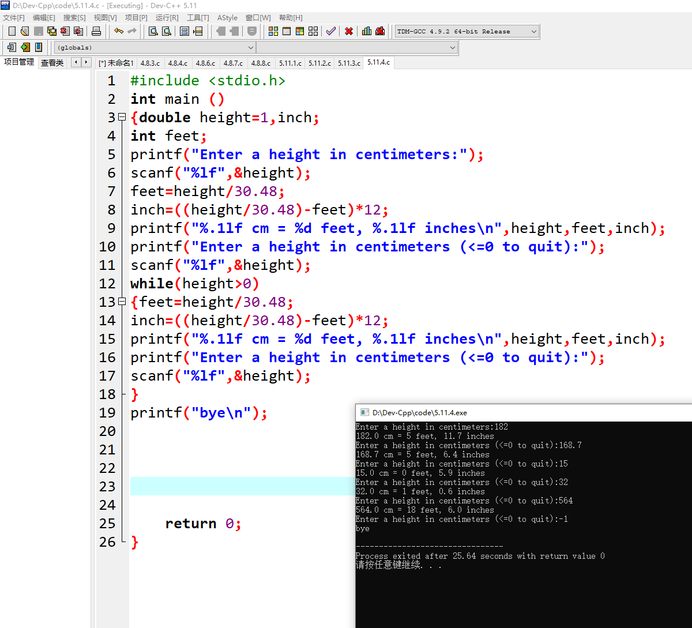
Task: Click the Go to function icon
Action: coord(184,31)
